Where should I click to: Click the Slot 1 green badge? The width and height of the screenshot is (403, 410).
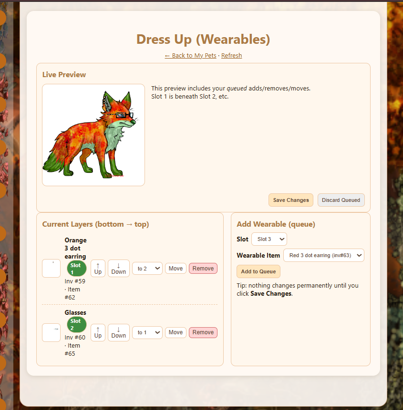(76, 269)
